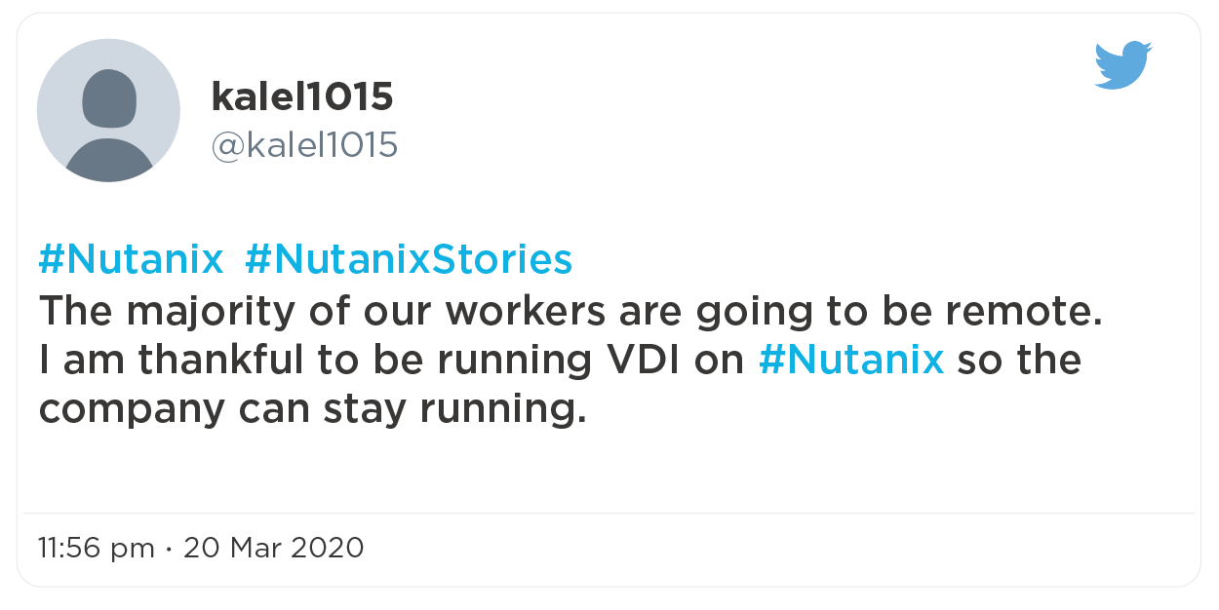This screenshot has width=1219, height=610.
Task: Click the text "company can stay running."
Action: point(312,409)
